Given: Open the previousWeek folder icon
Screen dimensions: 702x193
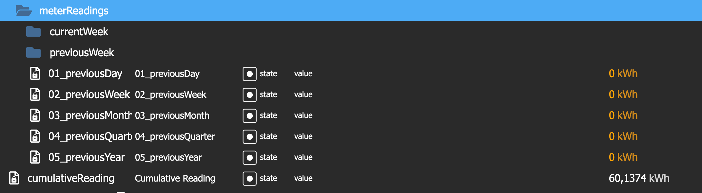Looking at the screenshot, I should pyautogui.click(x=33, y=53).
